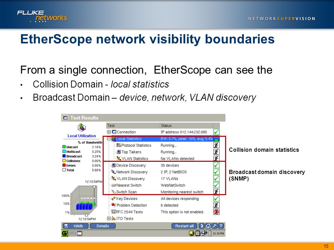Click the Nearest Switch device icon

click(113, 185)
